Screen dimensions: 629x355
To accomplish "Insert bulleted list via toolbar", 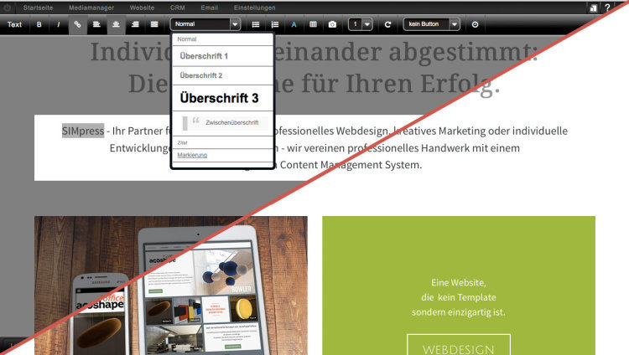I will 256,24.
